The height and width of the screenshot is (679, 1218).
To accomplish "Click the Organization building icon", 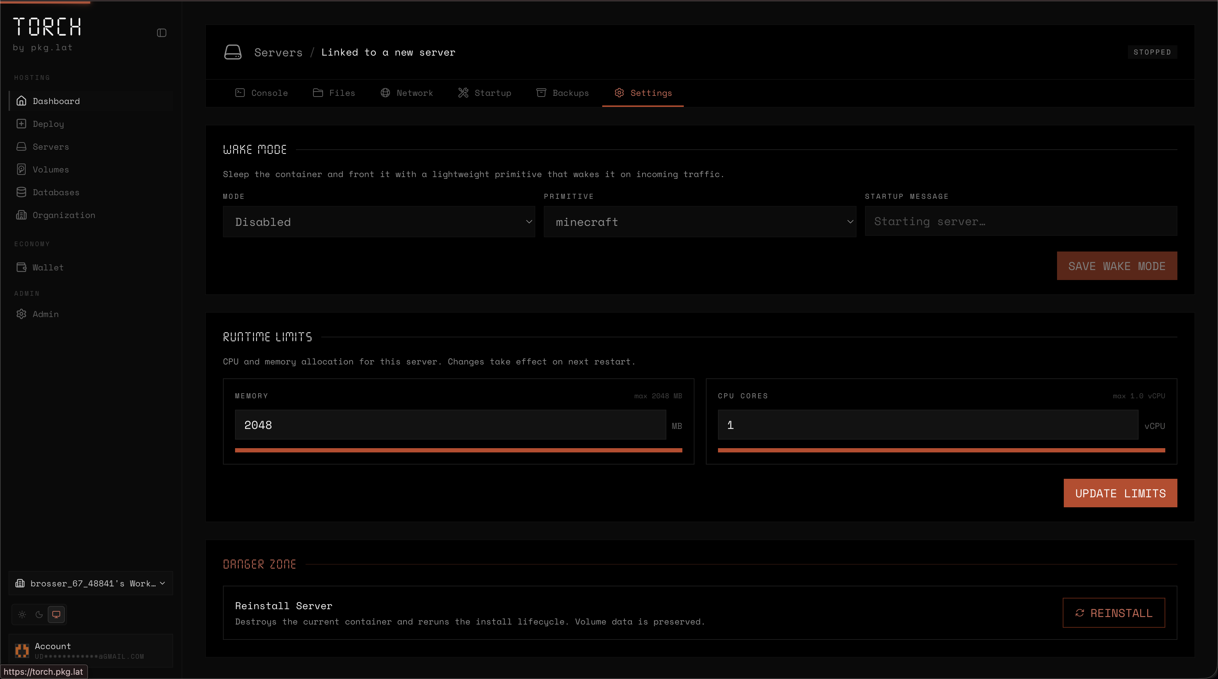I will (21, 215).
